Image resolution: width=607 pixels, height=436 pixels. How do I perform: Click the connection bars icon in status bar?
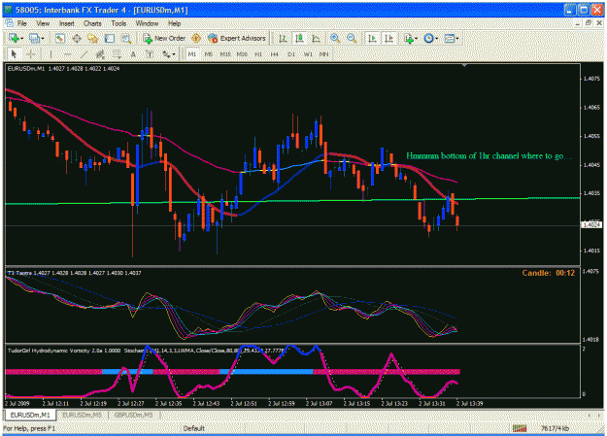click(520, 428)
